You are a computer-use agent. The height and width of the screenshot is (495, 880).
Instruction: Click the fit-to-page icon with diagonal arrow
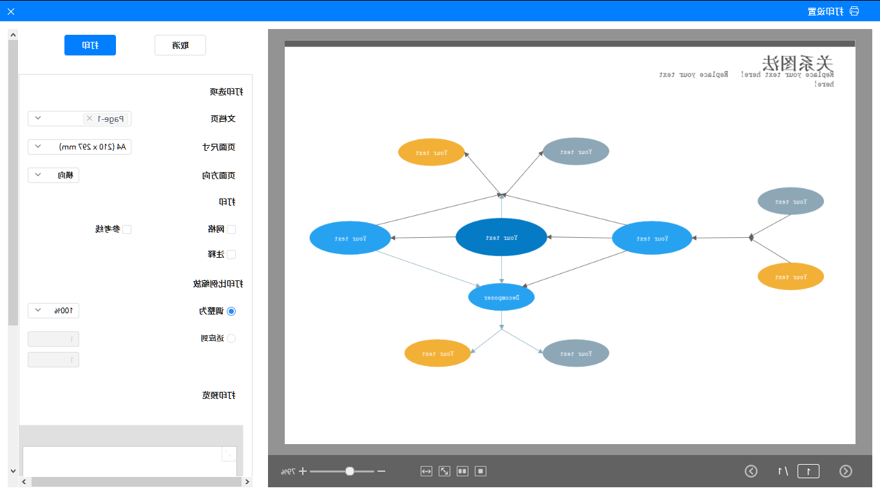(445, 471)
